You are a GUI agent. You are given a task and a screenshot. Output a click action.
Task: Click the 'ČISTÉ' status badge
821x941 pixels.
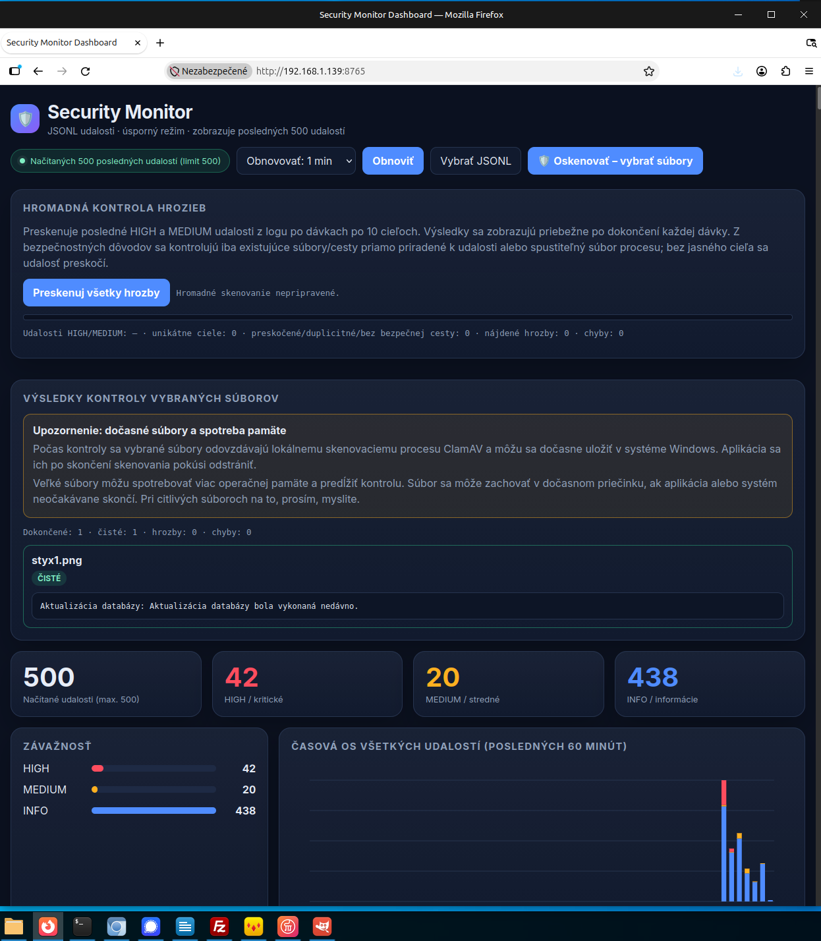49,578
